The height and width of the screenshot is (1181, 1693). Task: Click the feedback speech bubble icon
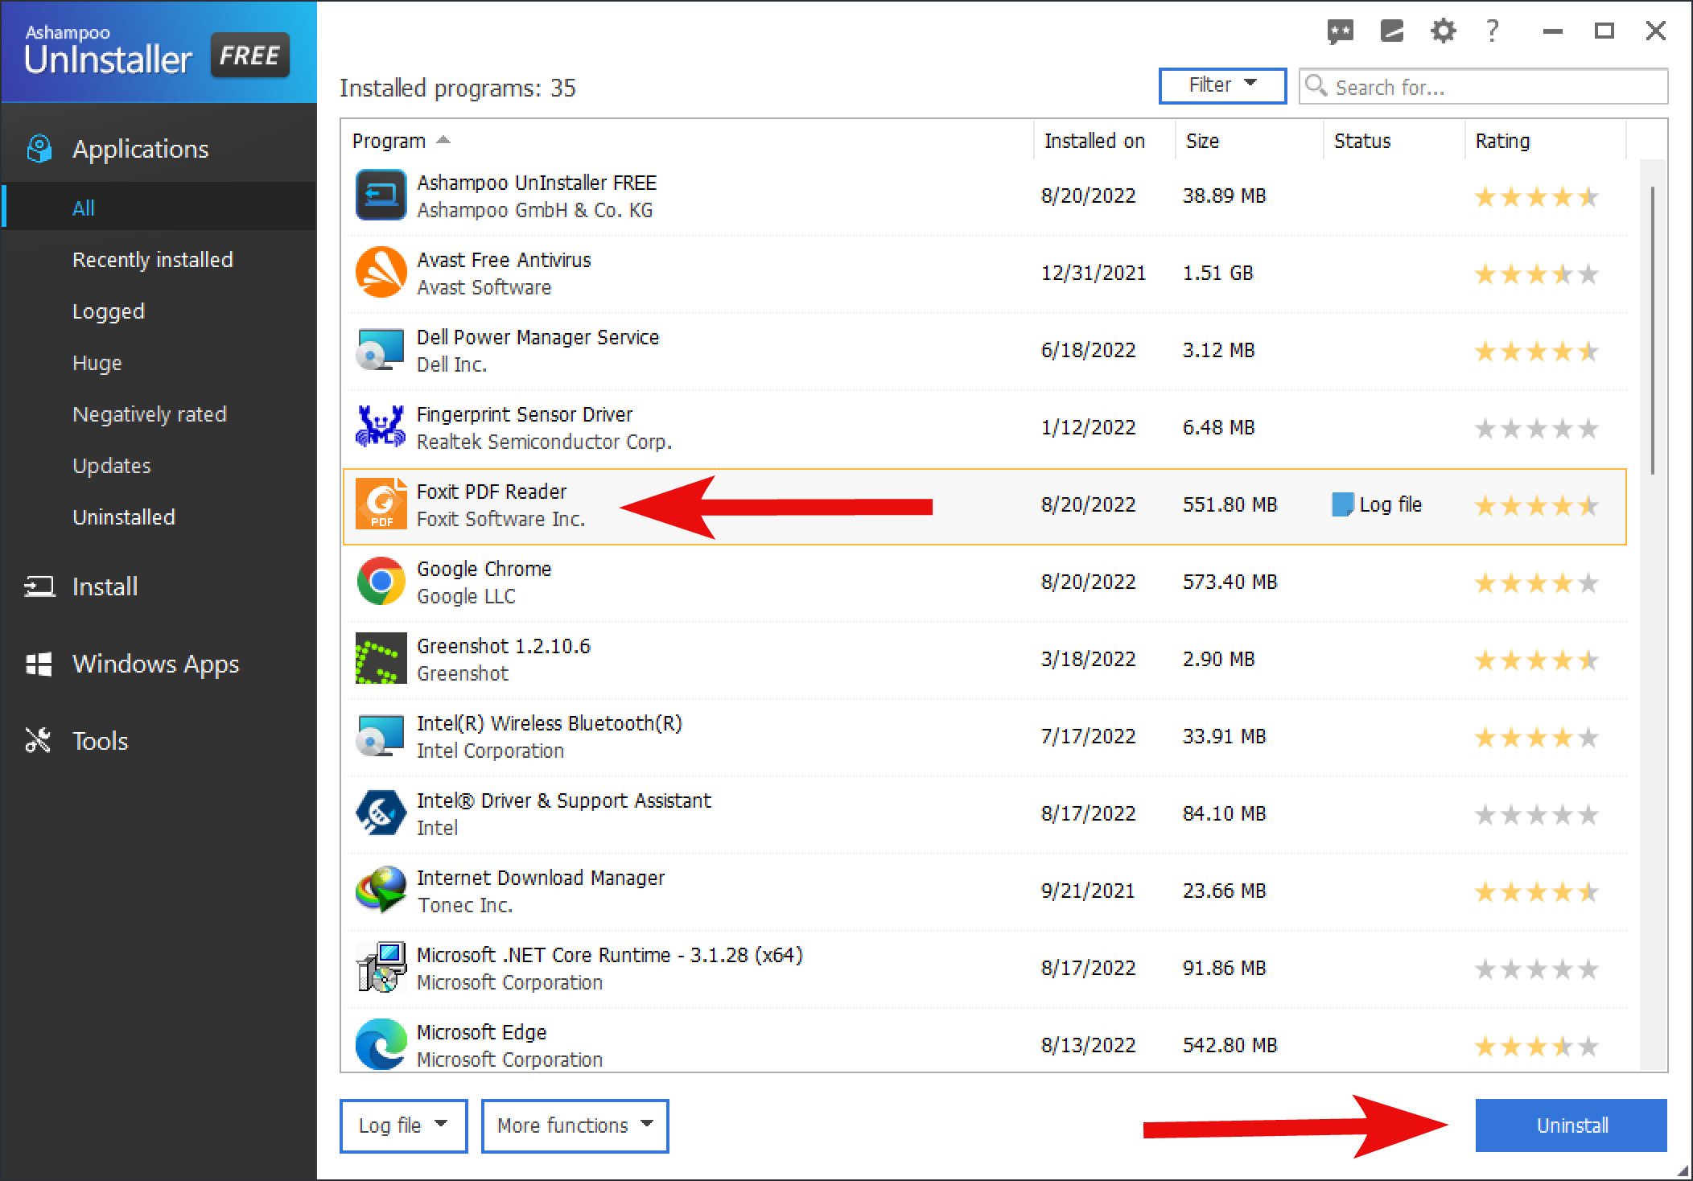[x=1340, y=31]
